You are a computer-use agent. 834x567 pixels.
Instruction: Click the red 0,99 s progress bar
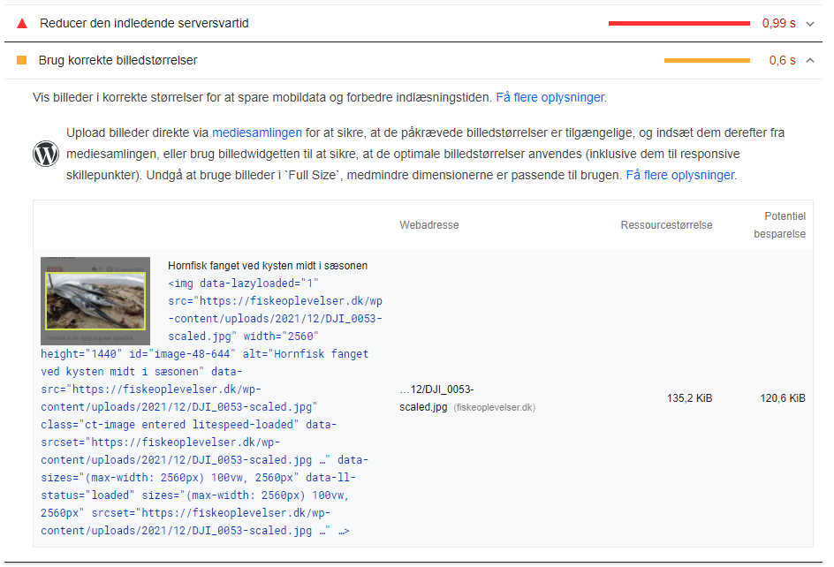point(679,23)
